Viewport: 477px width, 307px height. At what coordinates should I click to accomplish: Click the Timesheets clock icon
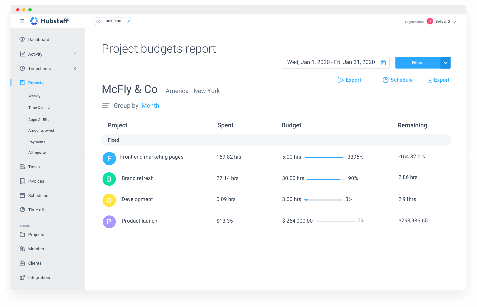[x=22, y=68]
